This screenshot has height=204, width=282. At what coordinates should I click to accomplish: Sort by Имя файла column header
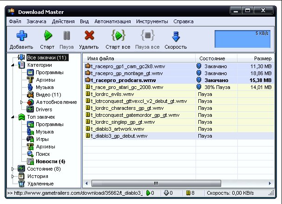point(139,58)
